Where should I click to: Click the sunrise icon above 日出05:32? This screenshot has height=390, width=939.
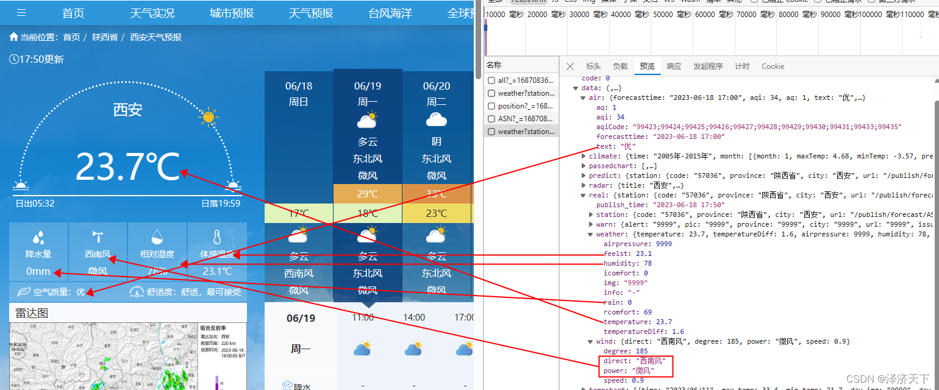(x=21, y=186)
